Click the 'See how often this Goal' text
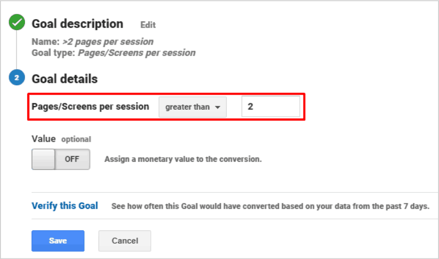Image resolution: width=439 pixels, height=259 pixels. tap(270, 206)
